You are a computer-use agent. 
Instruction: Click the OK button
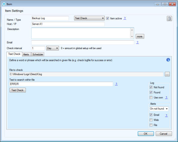[x=146, y=134]
